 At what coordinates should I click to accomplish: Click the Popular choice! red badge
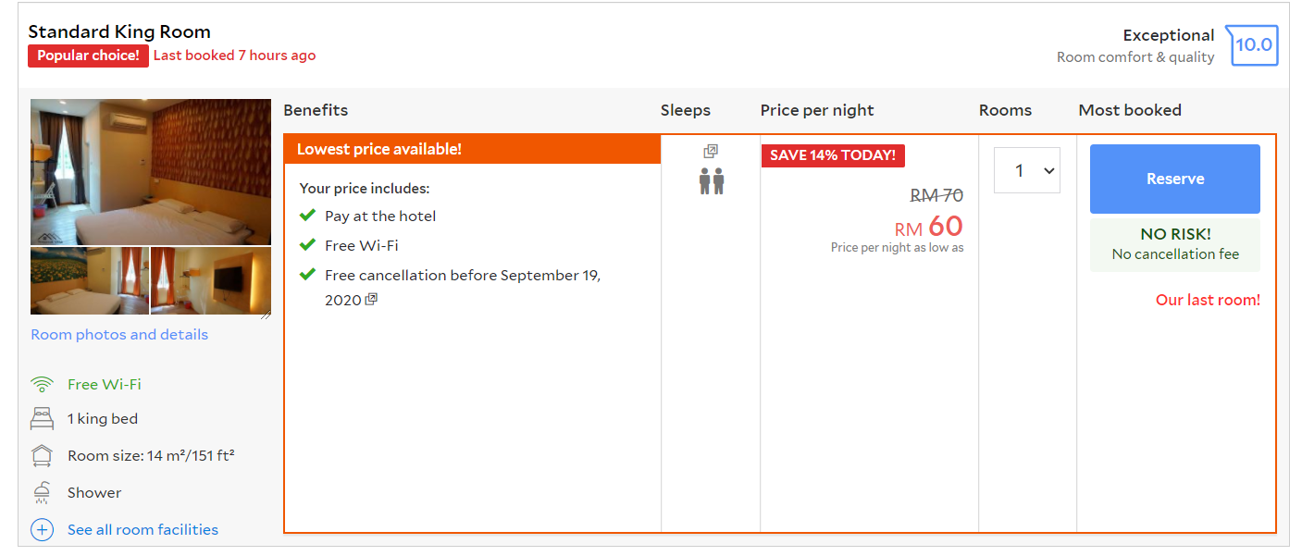[x=88, y=56]
